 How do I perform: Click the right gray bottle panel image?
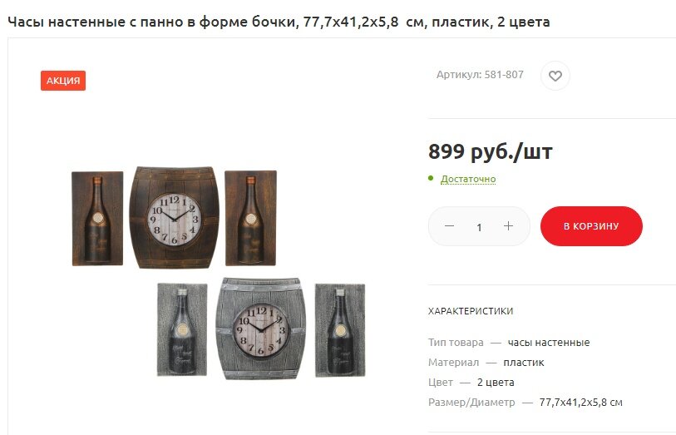click(340, 330)
